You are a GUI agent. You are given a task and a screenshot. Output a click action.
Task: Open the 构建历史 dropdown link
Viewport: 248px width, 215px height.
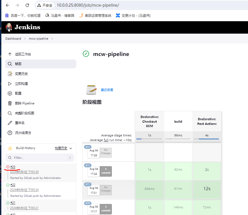coord(61,148)
